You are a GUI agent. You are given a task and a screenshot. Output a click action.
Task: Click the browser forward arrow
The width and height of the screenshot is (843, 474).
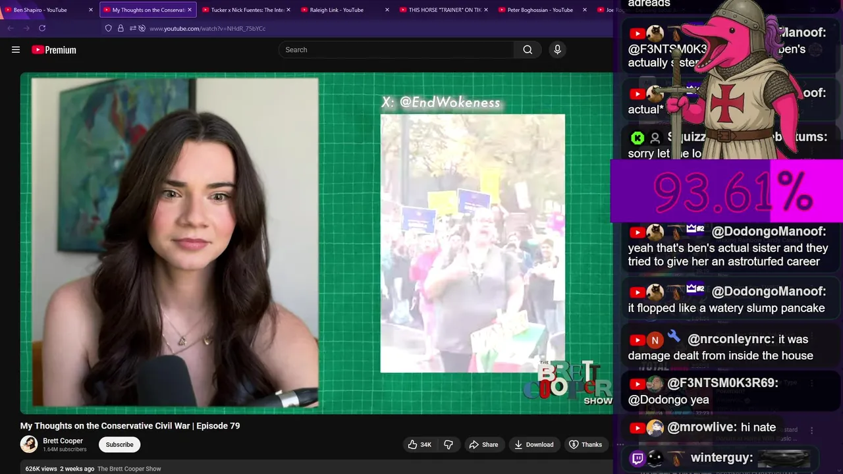tap(26, 28)
